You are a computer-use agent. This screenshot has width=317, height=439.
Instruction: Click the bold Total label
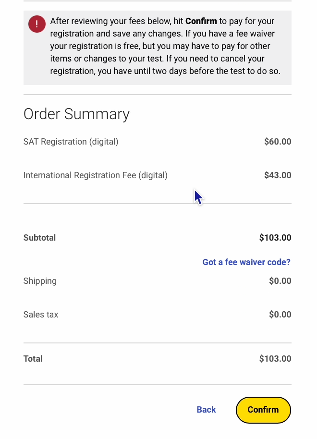click(33, 359)
